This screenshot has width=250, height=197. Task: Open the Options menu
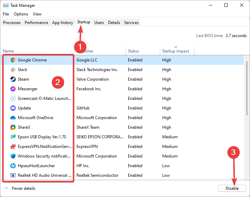(21, 14)
